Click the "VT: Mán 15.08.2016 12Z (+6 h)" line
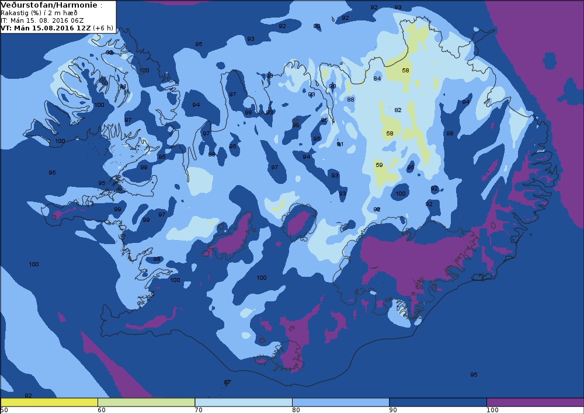 click(x=57, y=28)
